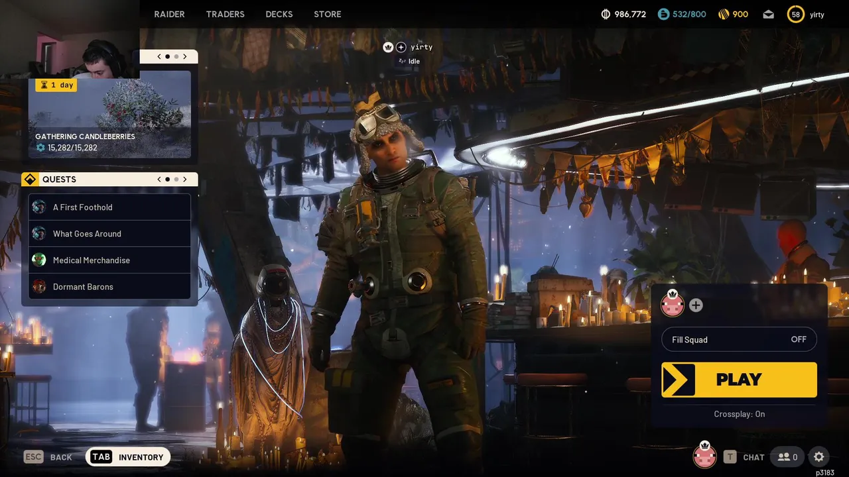Open the RAIDER menu tab
The width and height of the screenshot is (849, 477).
click(169, 14)
